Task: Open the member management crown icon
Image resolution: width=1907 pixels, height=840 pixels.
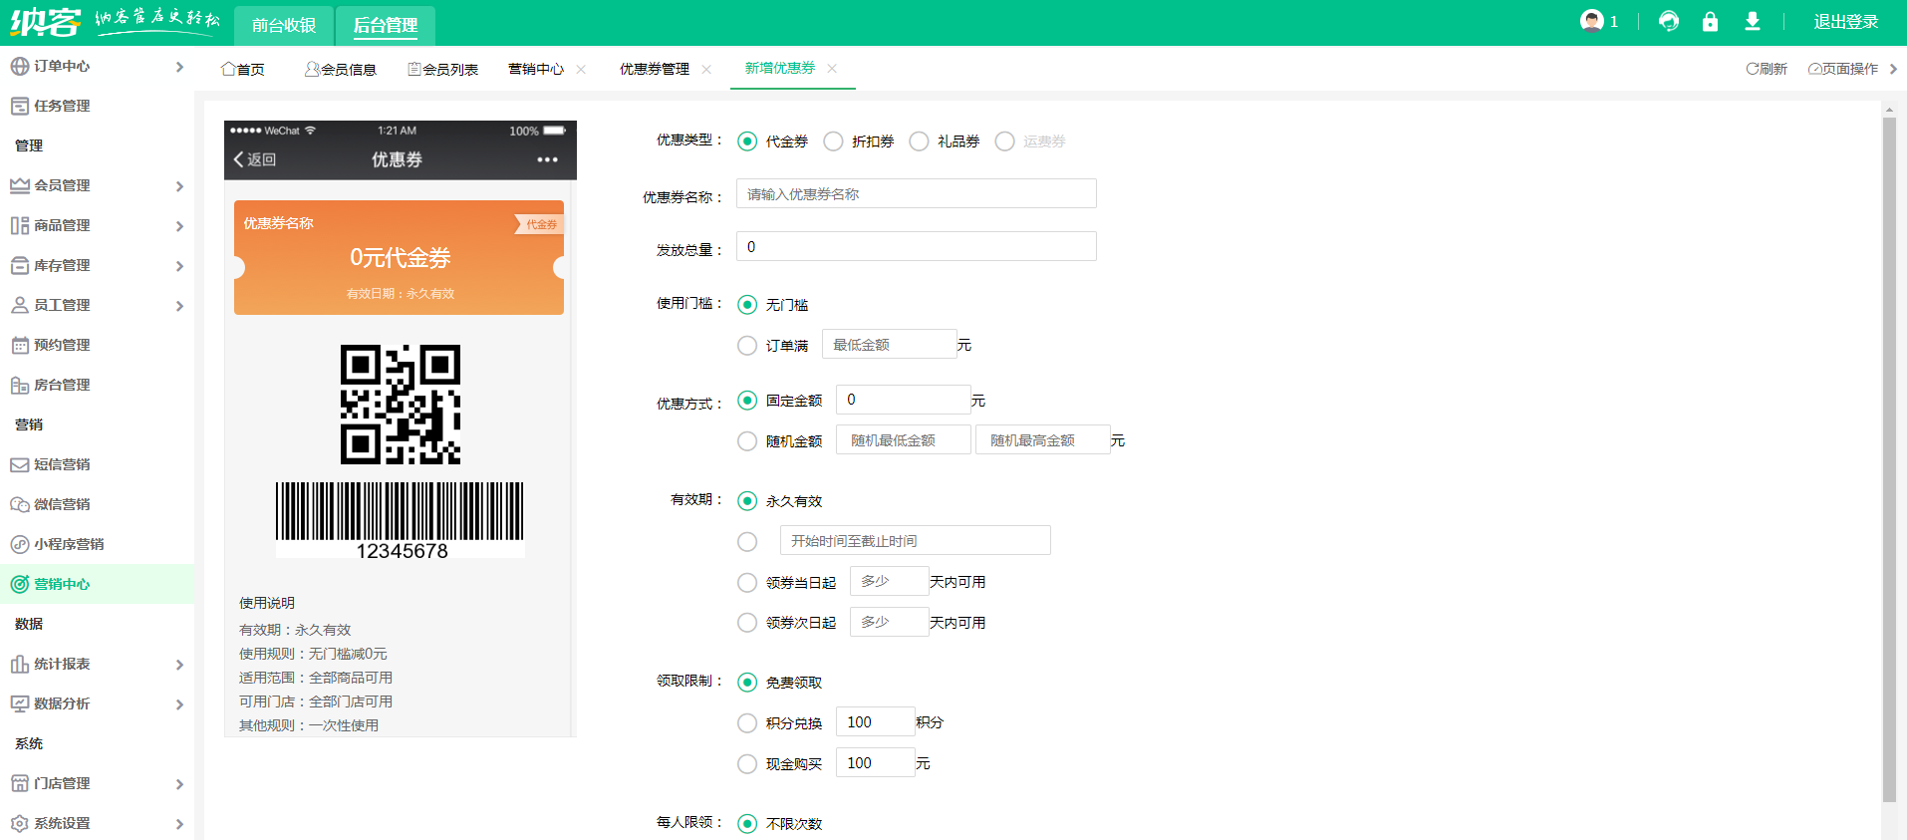Action: (x=20, y=185)
